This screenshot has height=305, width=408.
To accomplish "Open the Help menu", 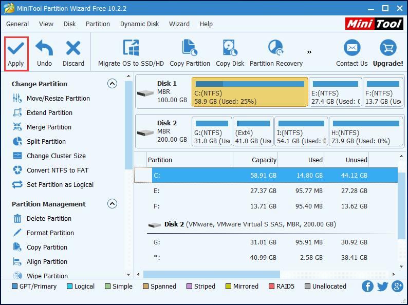I will pyautogui.click(x=206, y=24).
